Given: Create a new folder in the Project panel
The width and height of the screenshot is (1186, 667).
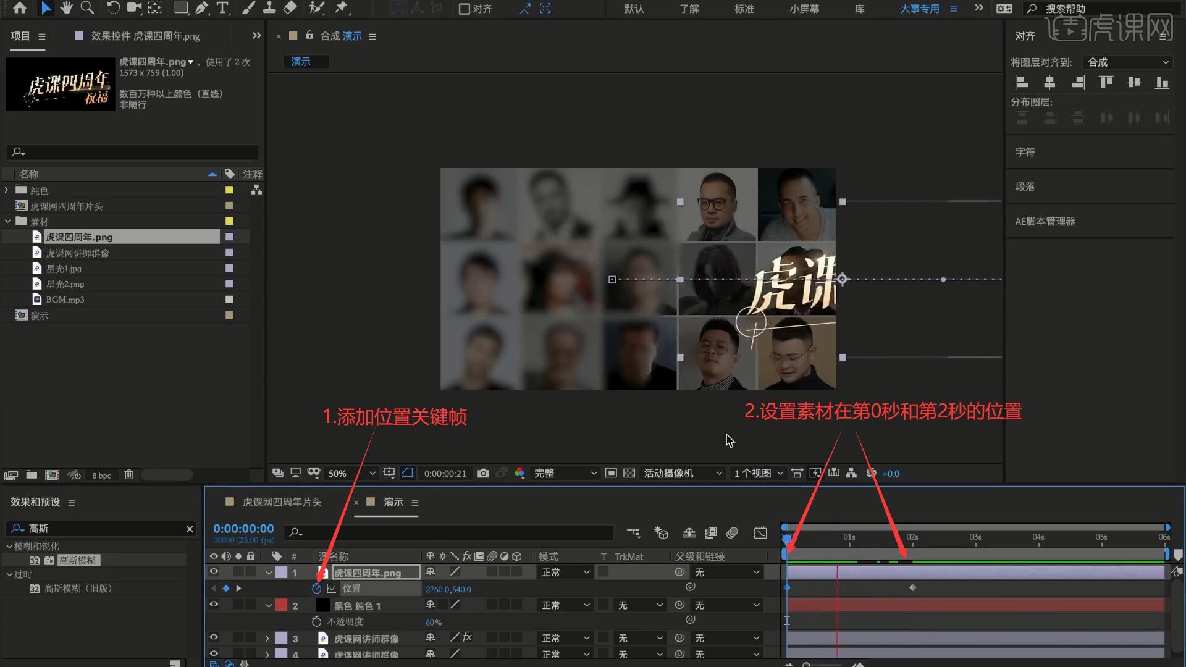Looking at the screenshot, I should 32,475.
